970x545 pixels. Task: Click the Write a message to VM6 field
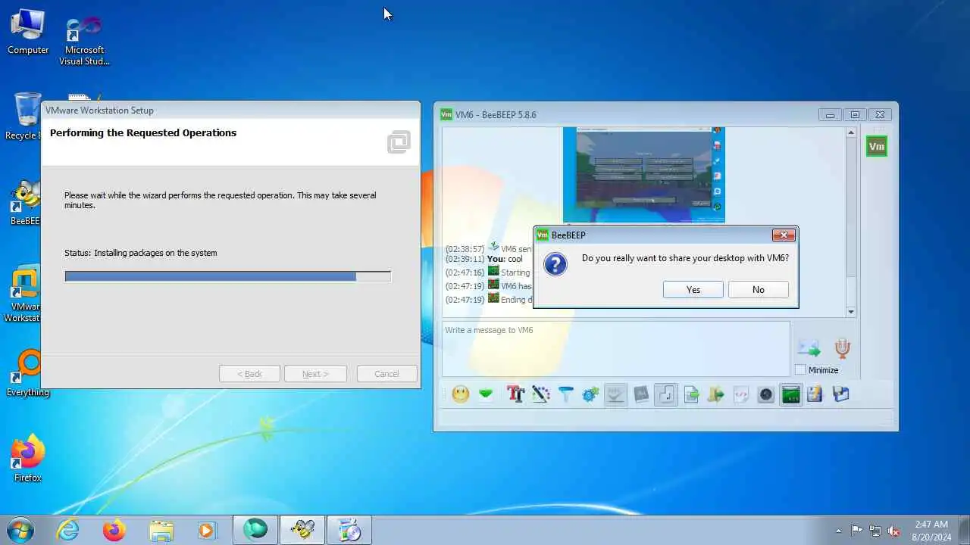[x=615, y=349]
